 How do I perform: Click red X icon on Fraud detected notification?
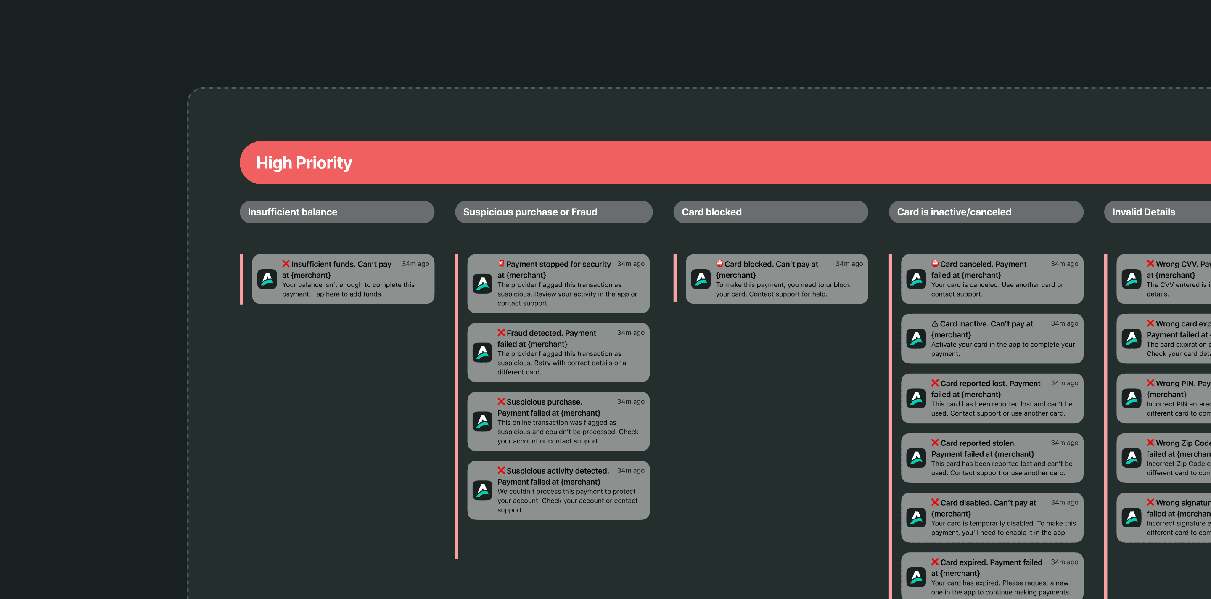[501, 332]
